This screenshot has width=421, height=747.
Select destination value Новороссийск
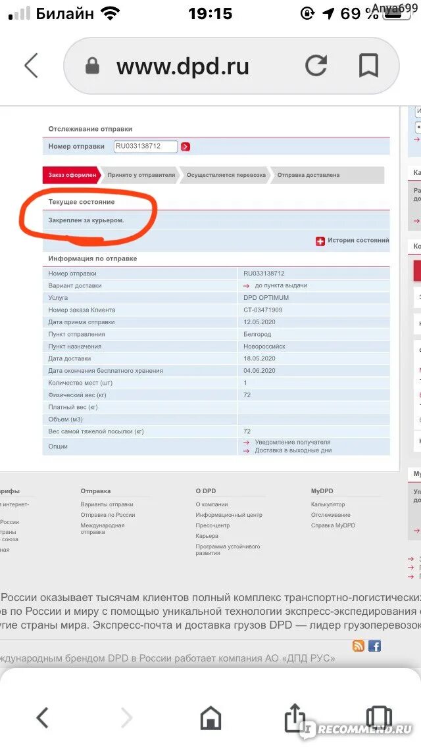(x=264, y=347)
